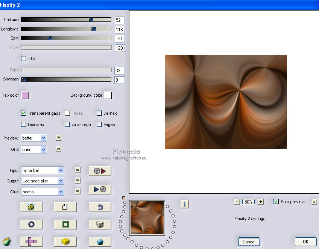Uncheck the Transparent gaps checkbox
This screenshot has height=249, width=319.
[24, 113]
